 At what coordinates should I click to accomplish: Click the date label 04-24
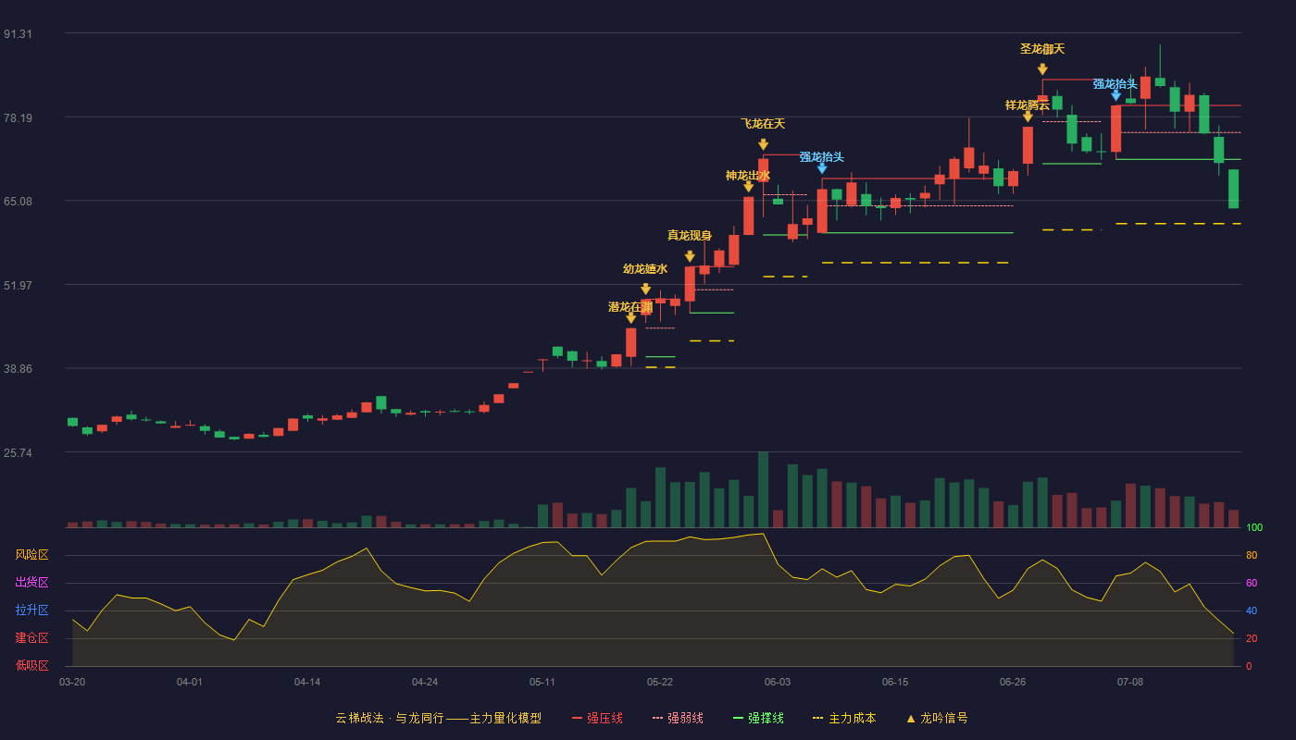coord(425,682)
